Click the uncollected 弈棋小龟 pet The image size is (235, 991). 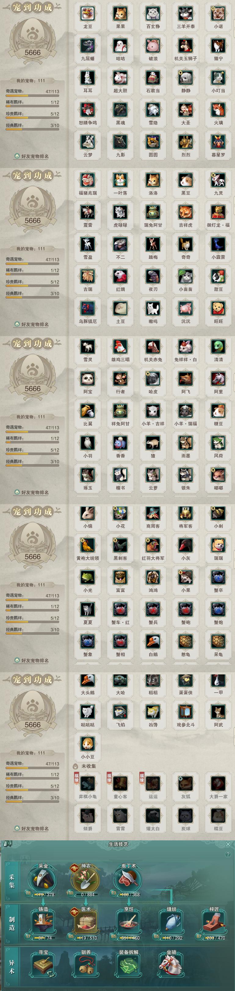pyautogui.click(x=88, y=784)
